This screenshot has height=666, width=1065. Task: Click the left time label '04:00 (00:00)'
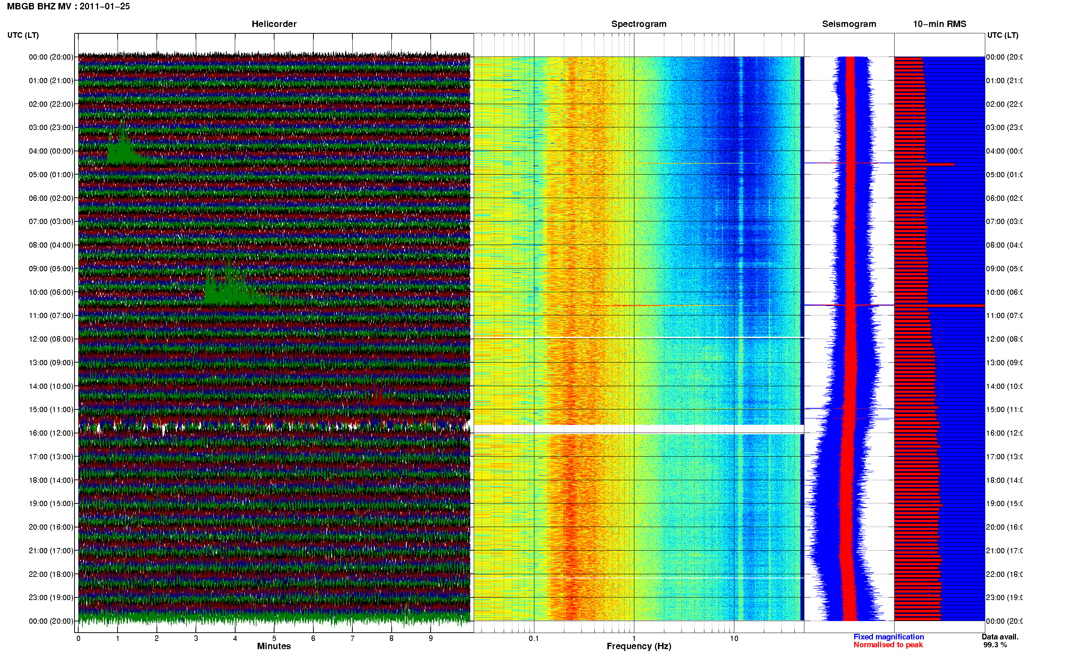click(x=51, y=151)
